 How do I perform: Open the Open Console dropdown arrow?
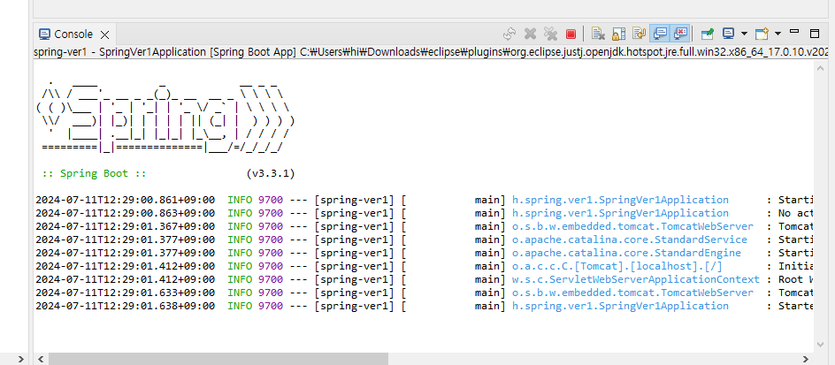pos(778,34)
